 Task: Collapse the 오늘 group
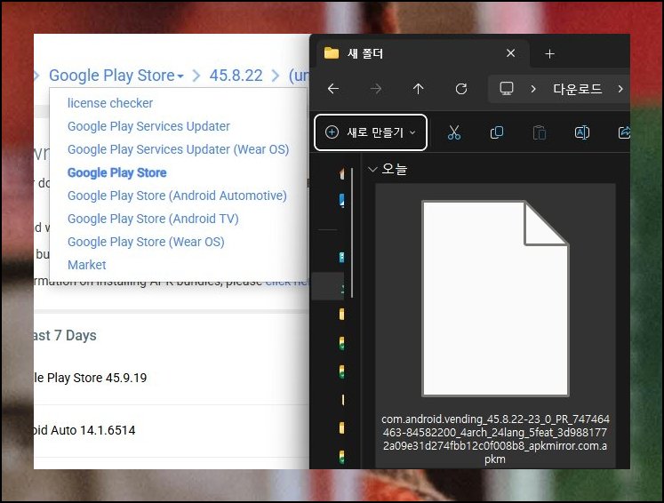click(x=372, y=170)
